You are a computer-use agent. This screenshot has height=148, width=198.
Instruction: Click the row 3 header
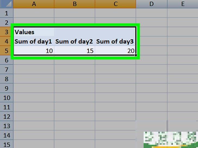click(7, 32)
